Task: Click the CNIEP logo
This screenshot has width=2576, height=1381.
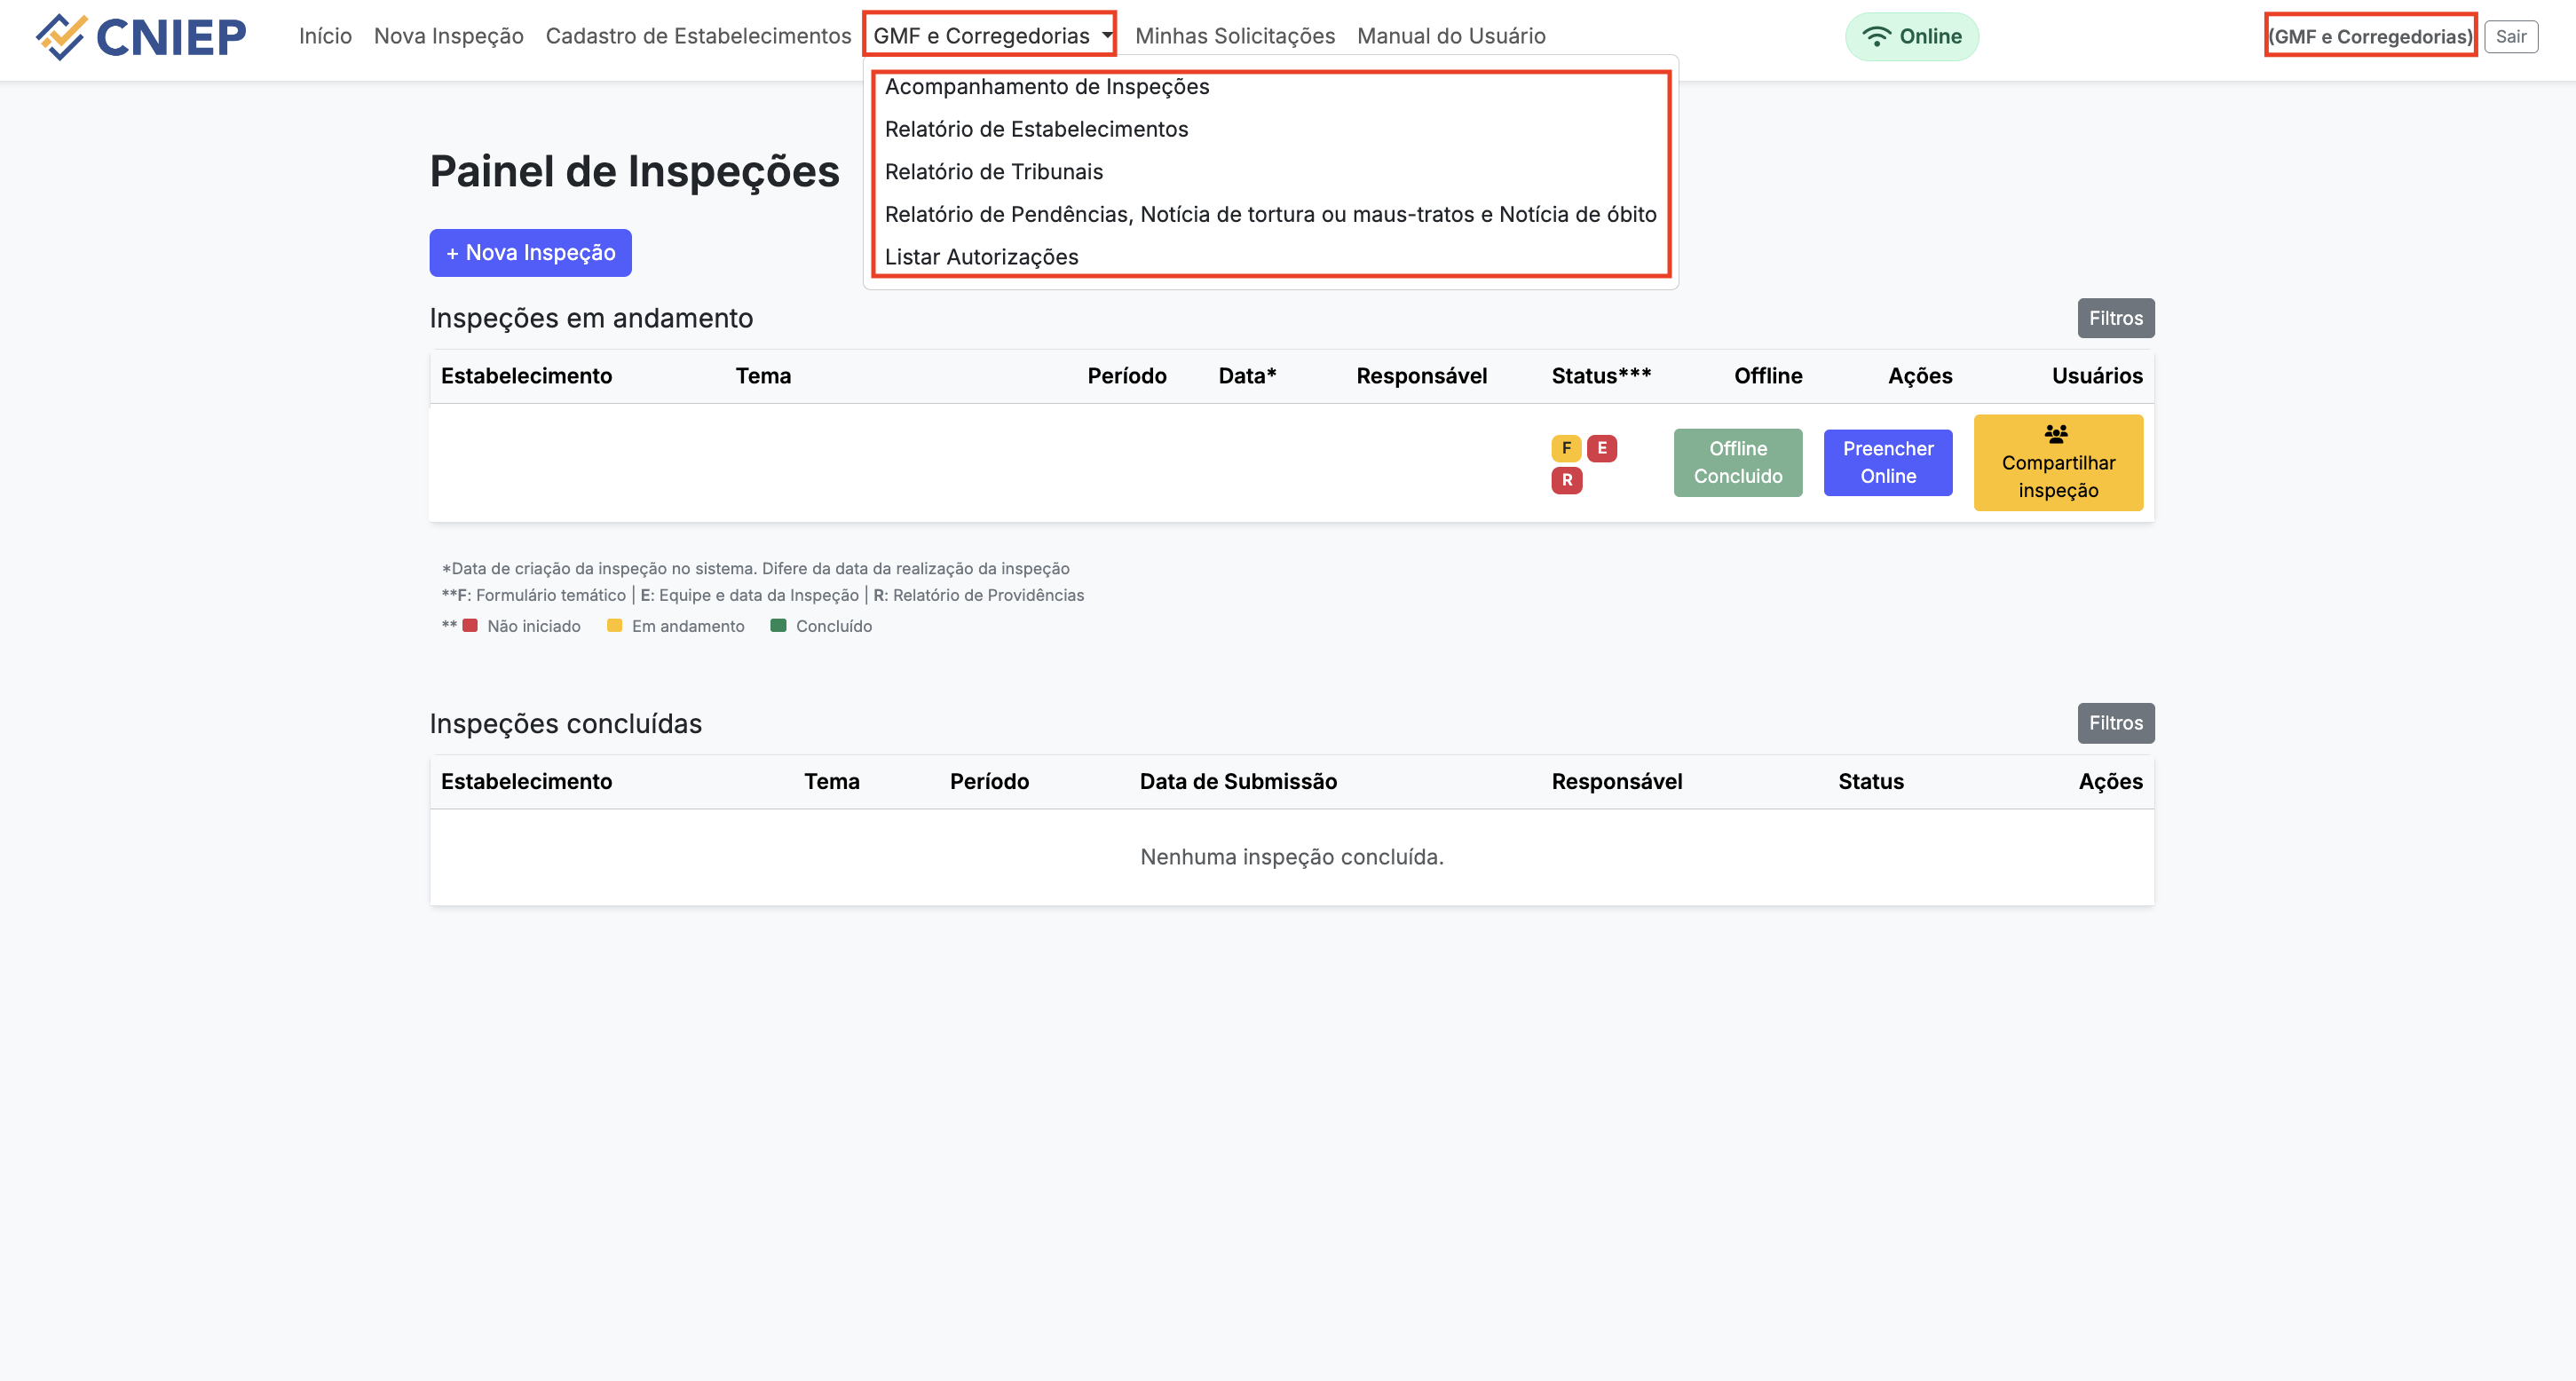Action: 141,37
